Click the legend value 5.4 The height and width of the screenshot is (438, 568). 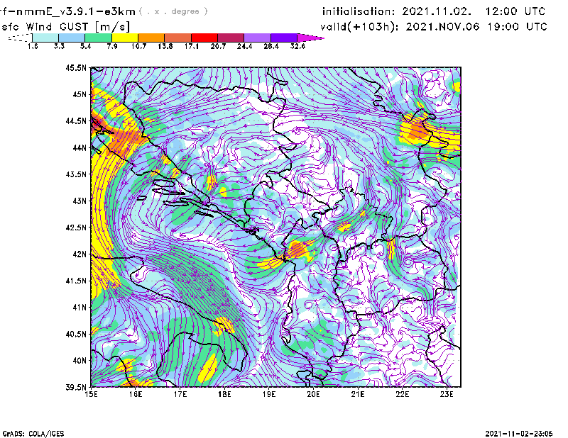point(85,46)
